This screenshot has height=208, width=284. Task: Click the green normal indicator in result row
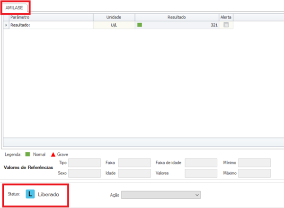140,25
